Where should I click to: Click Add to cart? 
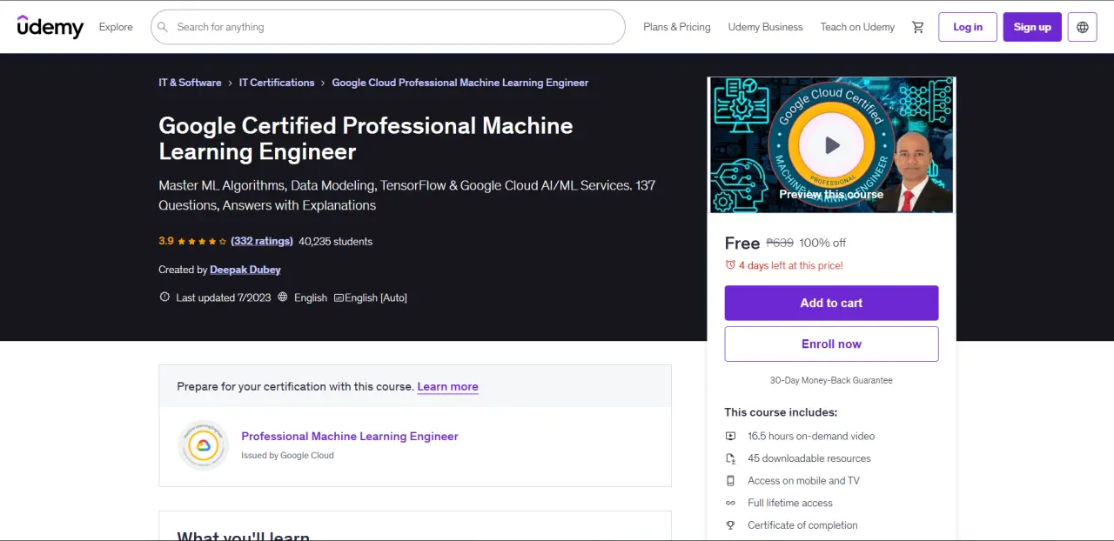[x=831, y=303]
